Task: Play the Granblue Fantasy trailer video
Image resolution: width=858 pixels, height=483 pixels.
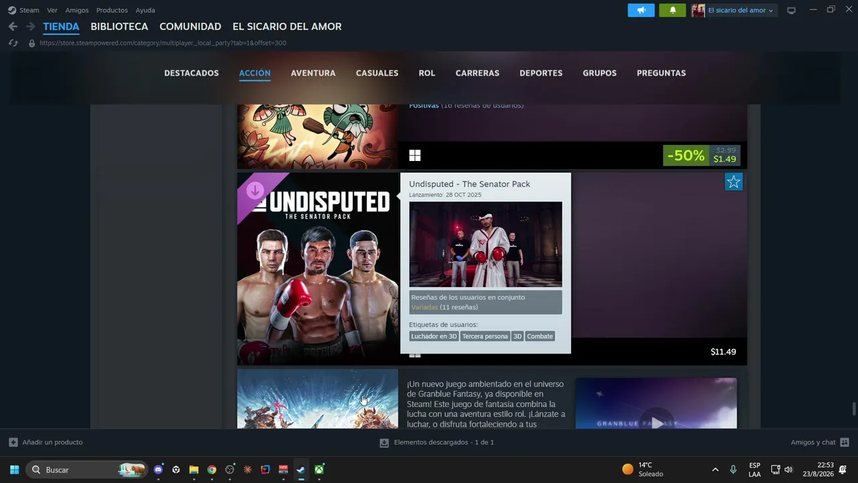Action: point(656,423)
